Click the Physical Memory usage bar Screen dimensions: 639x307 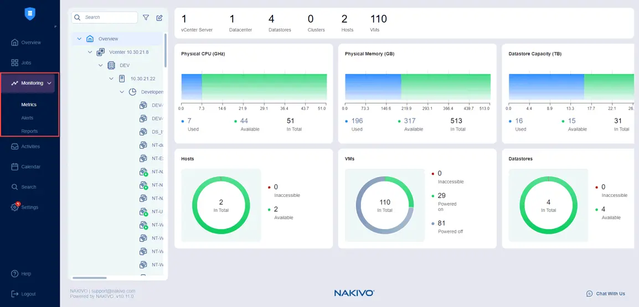tap(418, 87)
